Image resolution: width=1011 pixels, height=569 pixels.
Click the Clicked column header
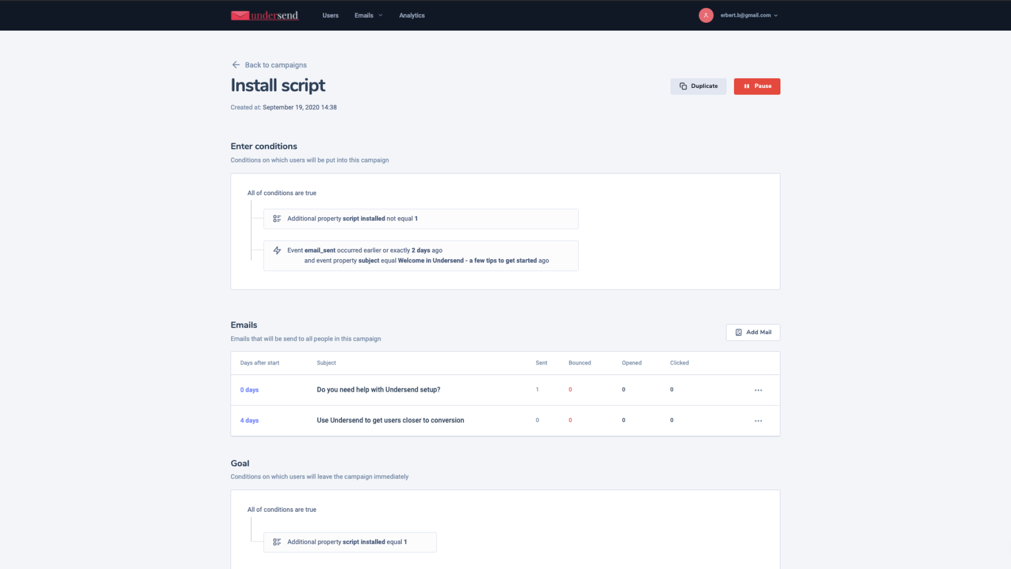pyautogui.click(x=679, y=363)
